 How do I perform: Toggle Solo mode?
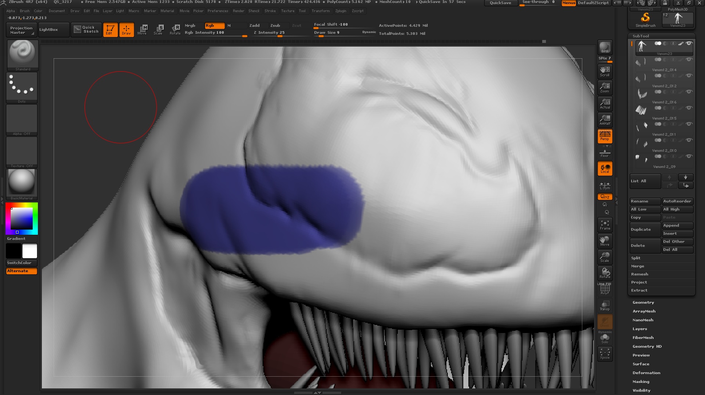point(605,339)
